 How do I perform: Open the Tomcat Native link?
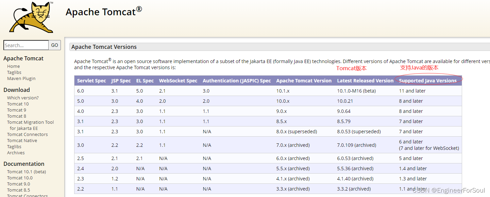tap(22, 140)
